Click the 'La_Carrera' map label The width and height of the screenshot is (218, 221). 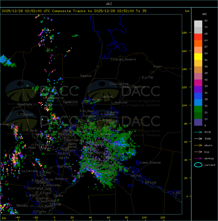click(x=29, y=171)
